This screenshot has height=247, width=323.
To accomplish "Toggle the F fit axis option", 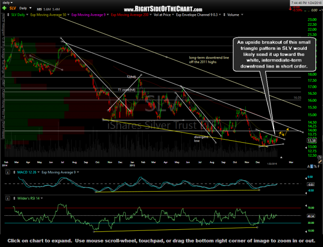I will (318, 166).
